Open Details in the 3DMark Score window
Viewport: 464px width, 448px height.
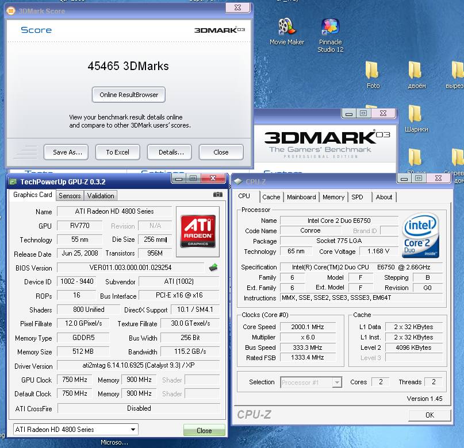pyautogui.click(x=170, y=152)
